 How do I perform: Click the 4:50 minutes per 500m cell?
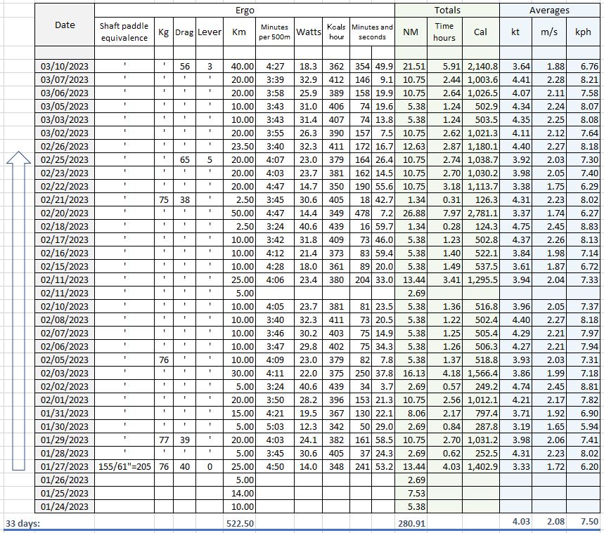tap(275, 466)
